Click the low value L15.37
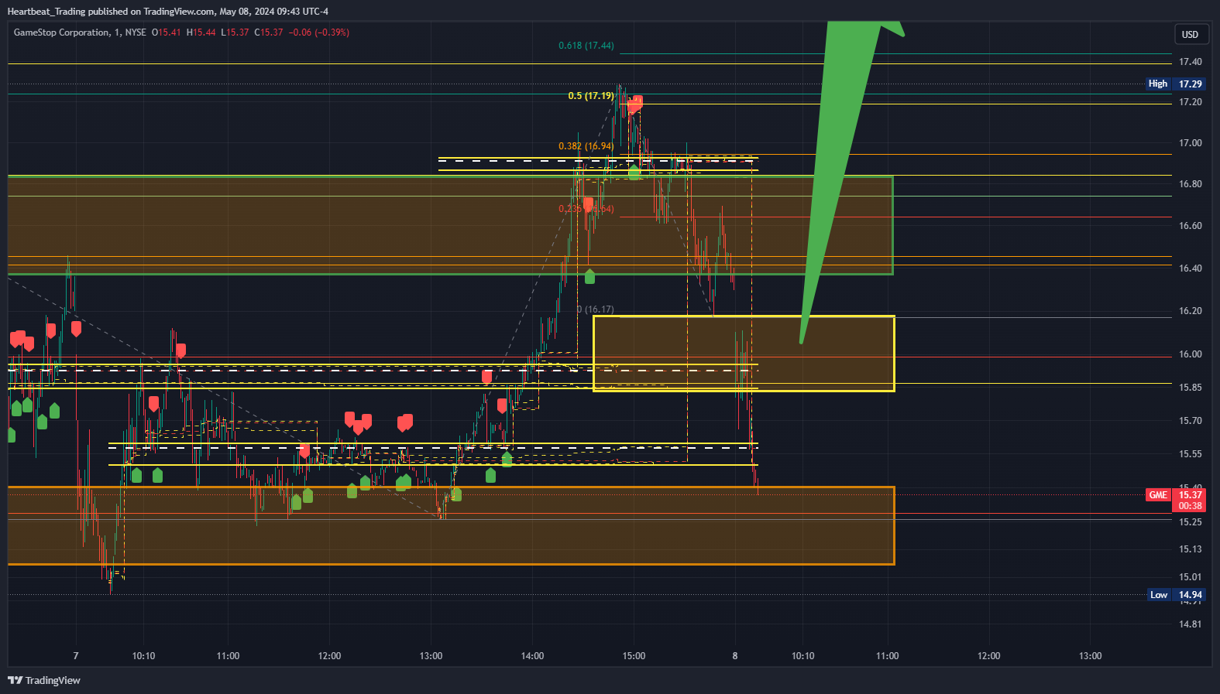This screenshot has width=1220, height=694. [x=235, y=32]
